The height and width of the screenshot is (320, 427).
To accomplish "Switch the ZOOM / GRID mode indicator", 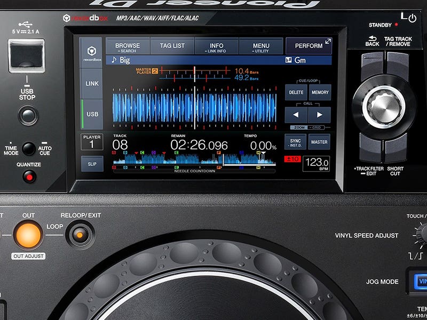I will (x=307, y=127).
